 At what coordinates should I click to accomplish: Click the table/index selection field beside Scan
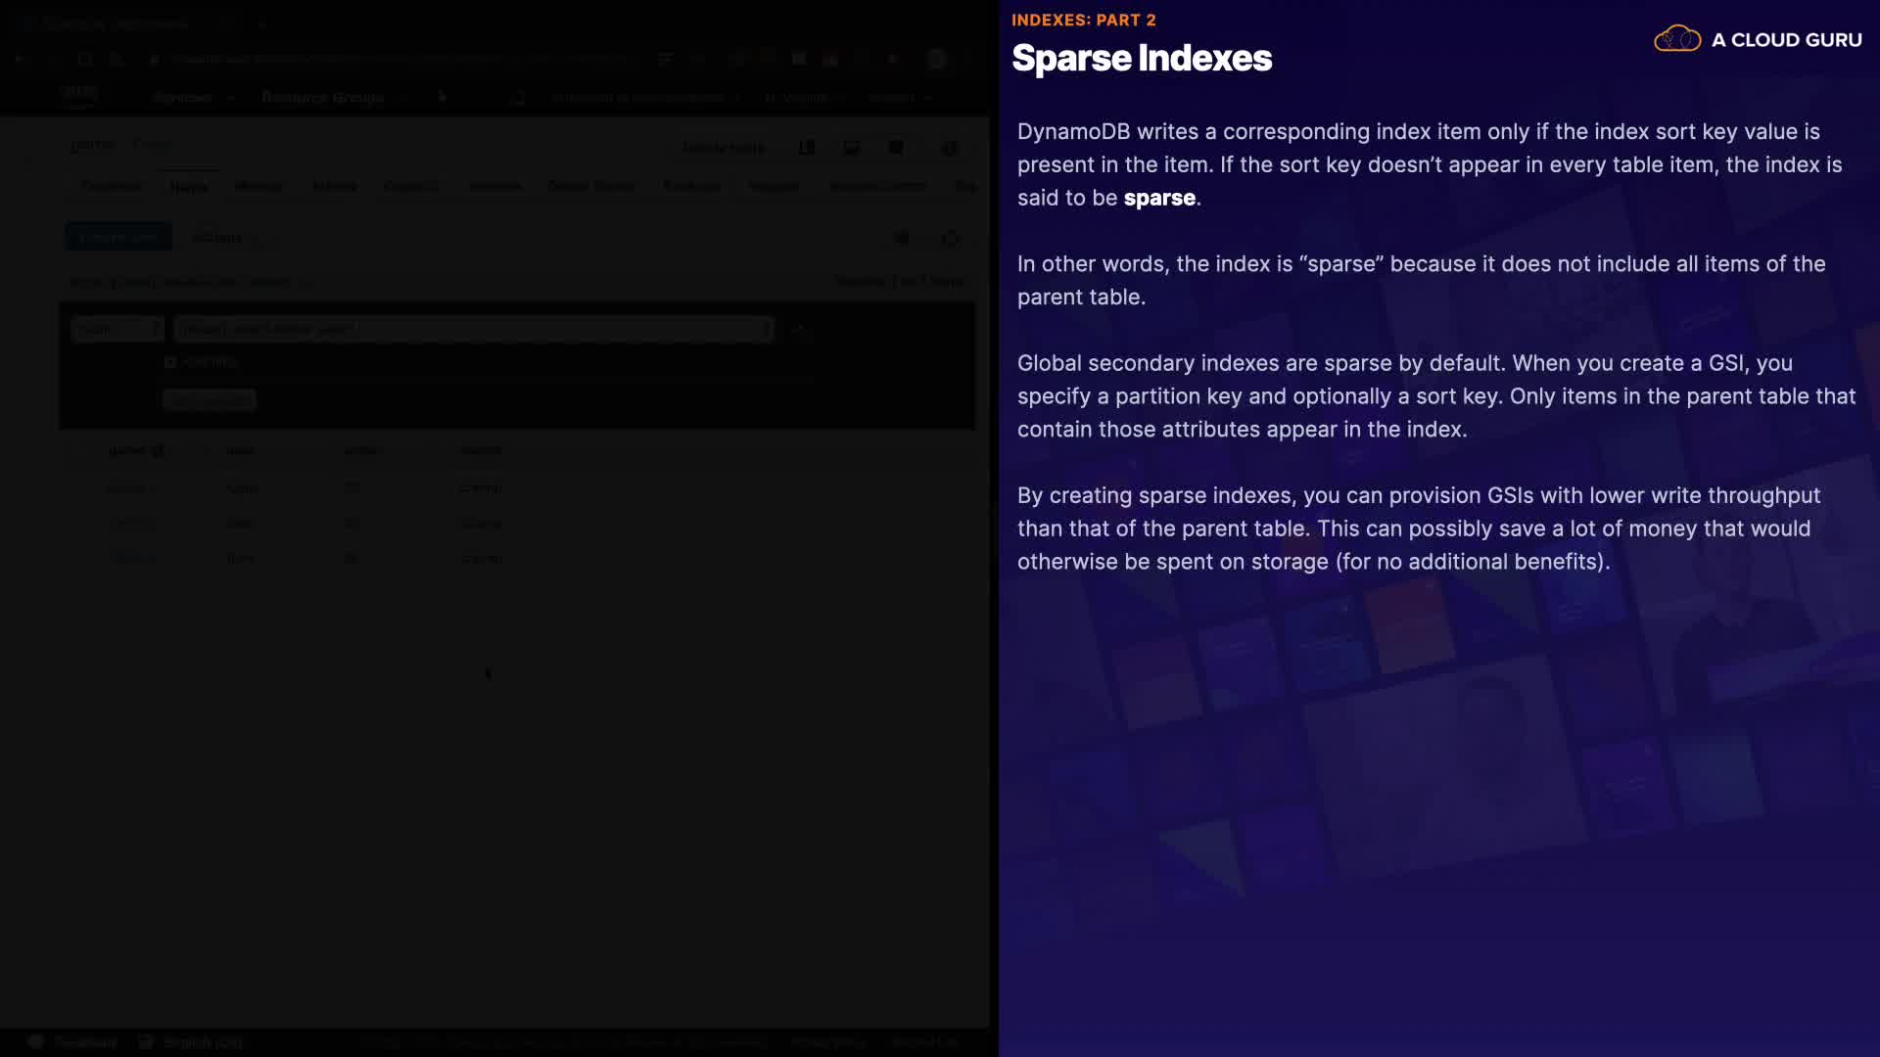473,330
